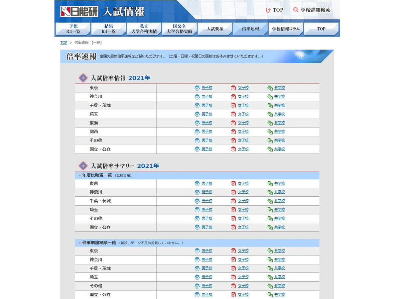Viewport: 399px width, 299px height.
Task: Open 共学校 link in 倍率増加率順一覧 埼玉 row
Action: (280, 277)
